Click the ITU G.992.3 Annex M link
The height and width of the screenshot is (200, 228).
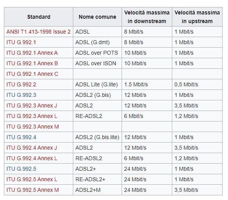point(33,127)
